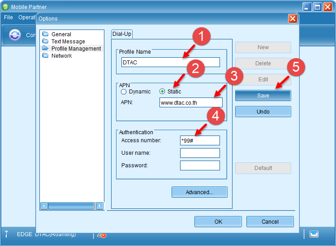
Task: Open the Operation menu in Mobile Partner
Action: pos(27,17)
